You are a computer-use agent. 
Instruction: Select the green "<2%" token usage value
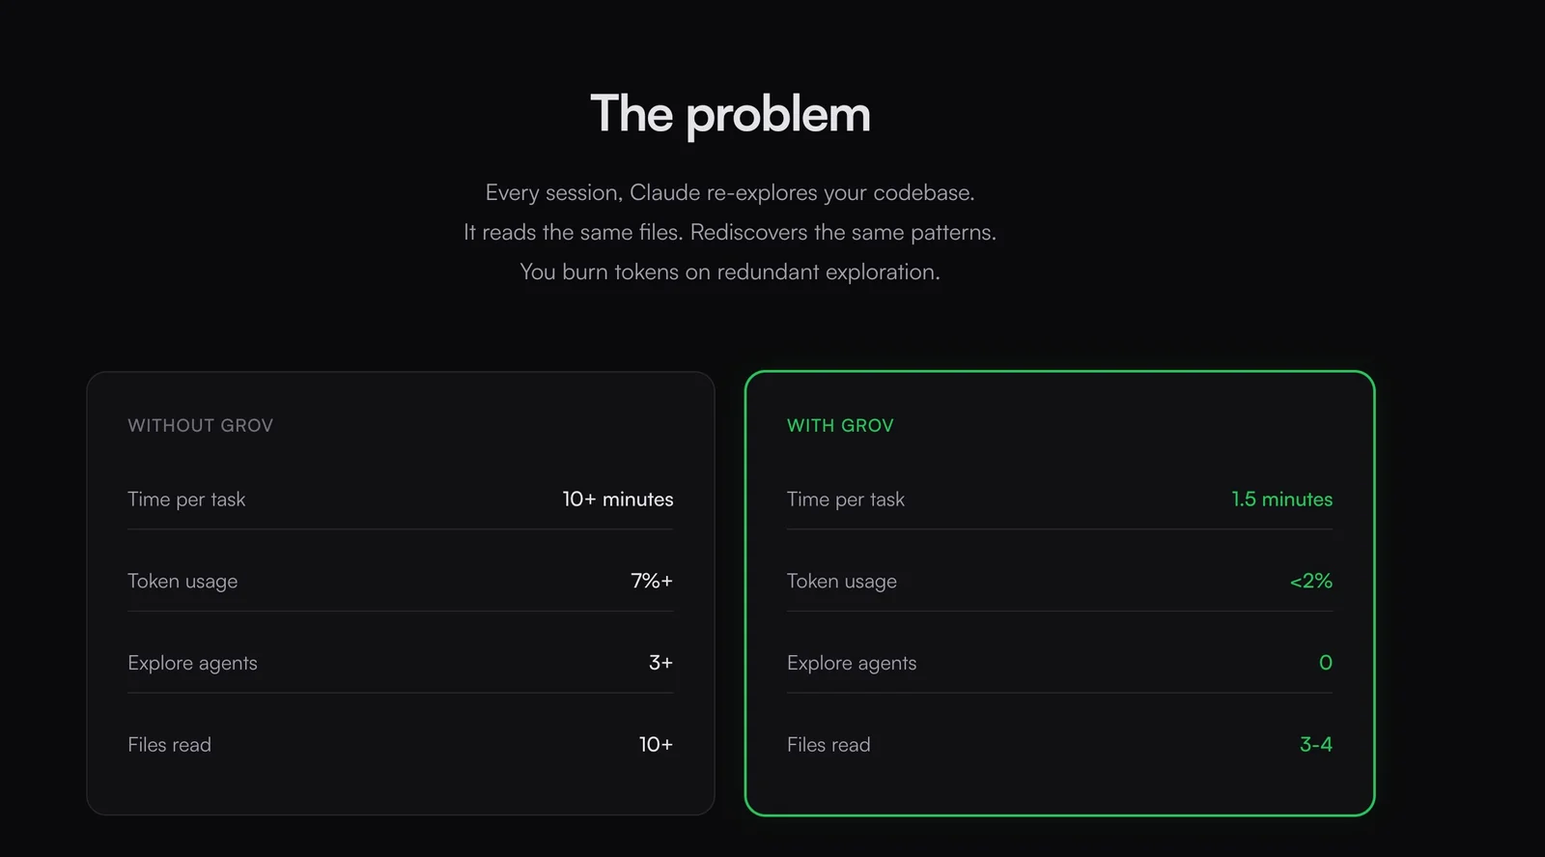1310,581
